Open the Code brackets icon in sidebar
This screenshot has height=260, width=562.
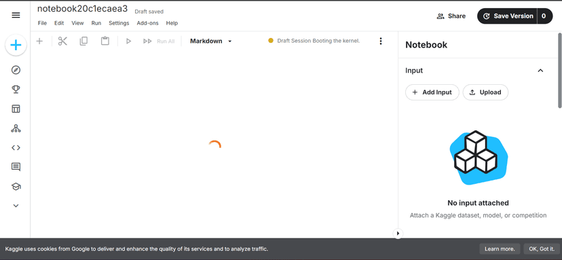pos(16,148)
